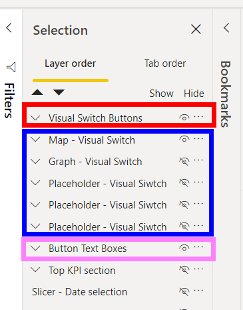Open more options for Graph - Visual Switch
The width and height of the screenshot is (243, 310).
(198, 160)
